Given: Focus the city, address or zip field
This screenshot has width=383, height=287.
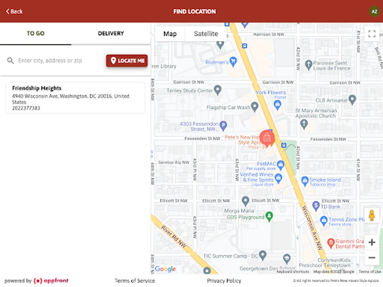Looking at the screenshot, I should [50, 61].
